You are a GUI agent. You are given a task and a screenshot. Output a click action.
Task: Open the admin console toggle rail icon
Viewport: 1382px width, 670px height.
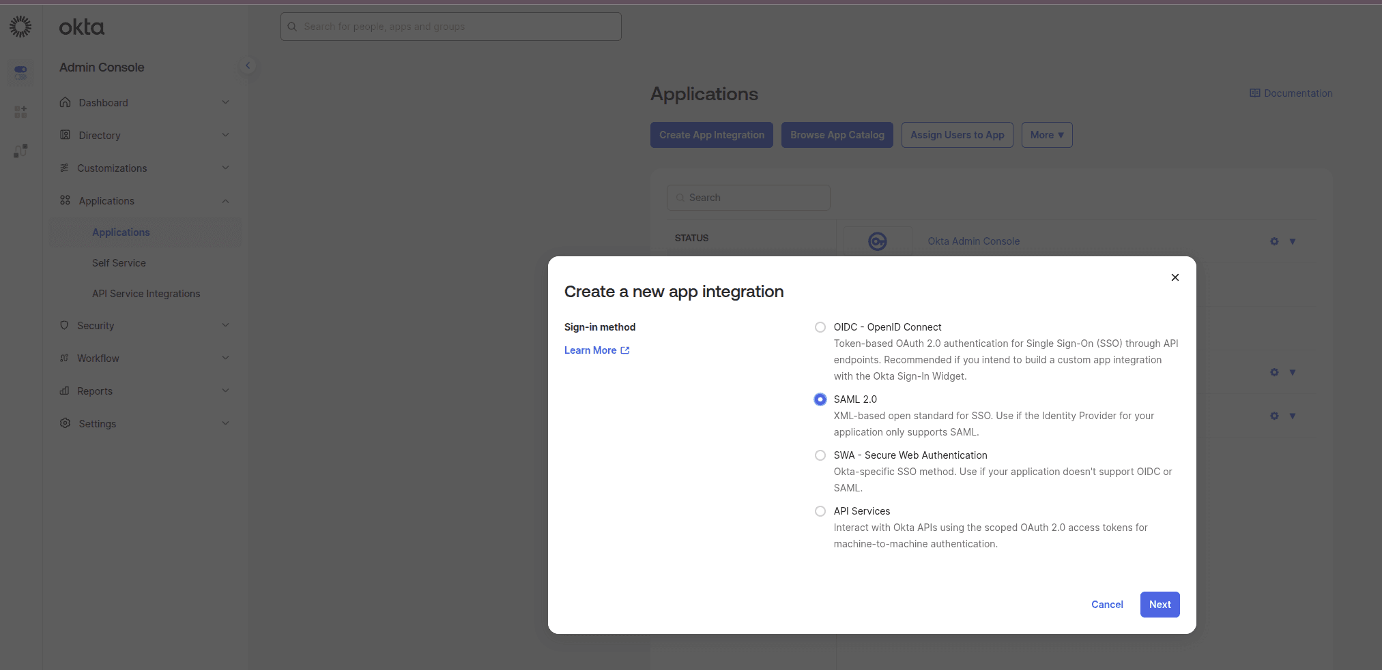(20, 72)
